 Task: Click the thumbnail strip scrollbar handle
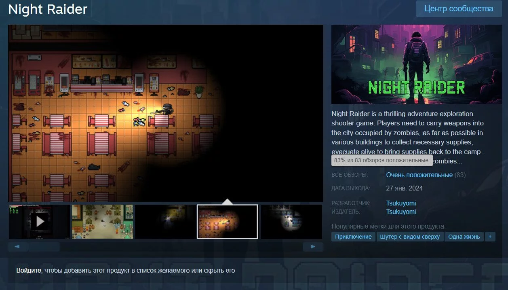click(44, 247)
